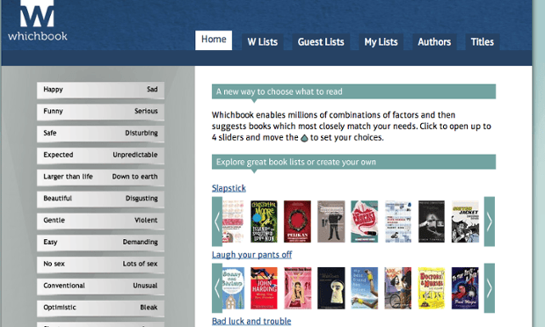545x327 pixels.
Task: Show next books in the Slapstick carousel
Action: 490,222
